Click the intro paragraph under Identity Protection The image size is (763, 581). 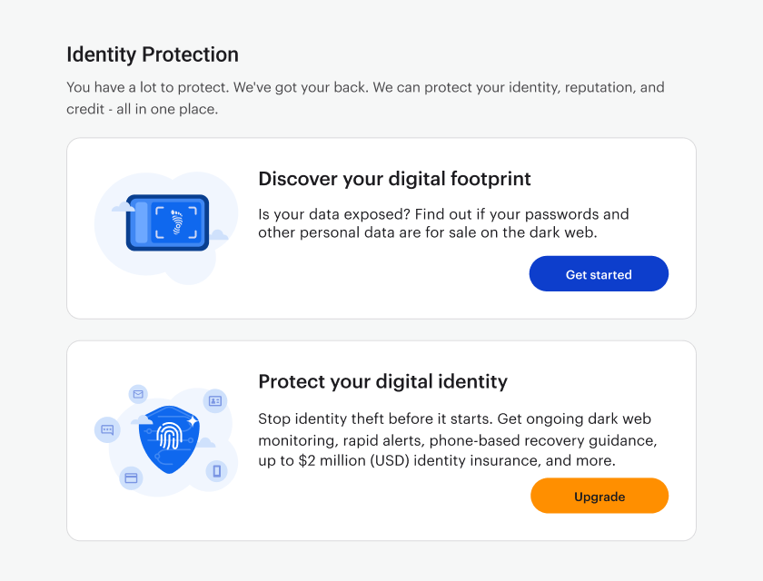click(365, 98)
